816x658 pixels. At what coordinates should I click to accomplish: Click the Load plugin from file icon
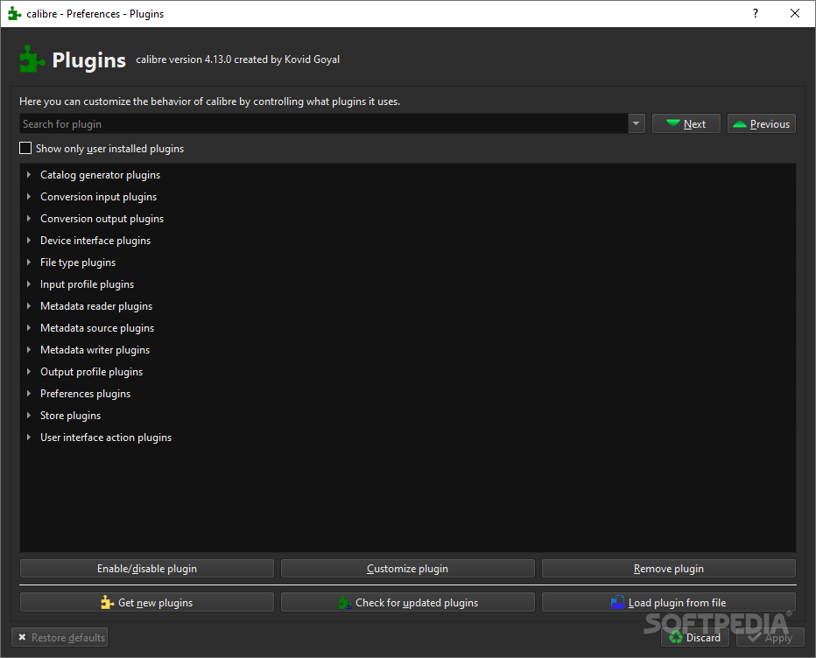click(x=618, y=602)
